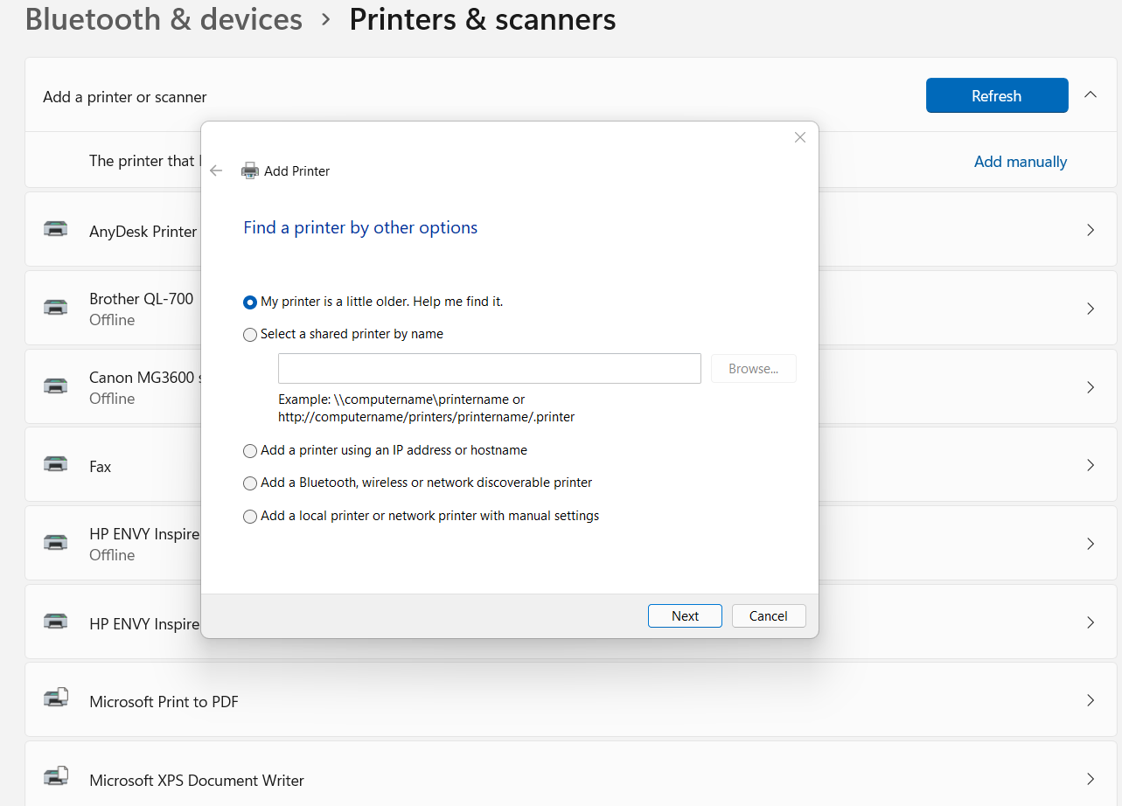
Task: Click the Add Printer dialog printer icon
Action: coord(250,170)
